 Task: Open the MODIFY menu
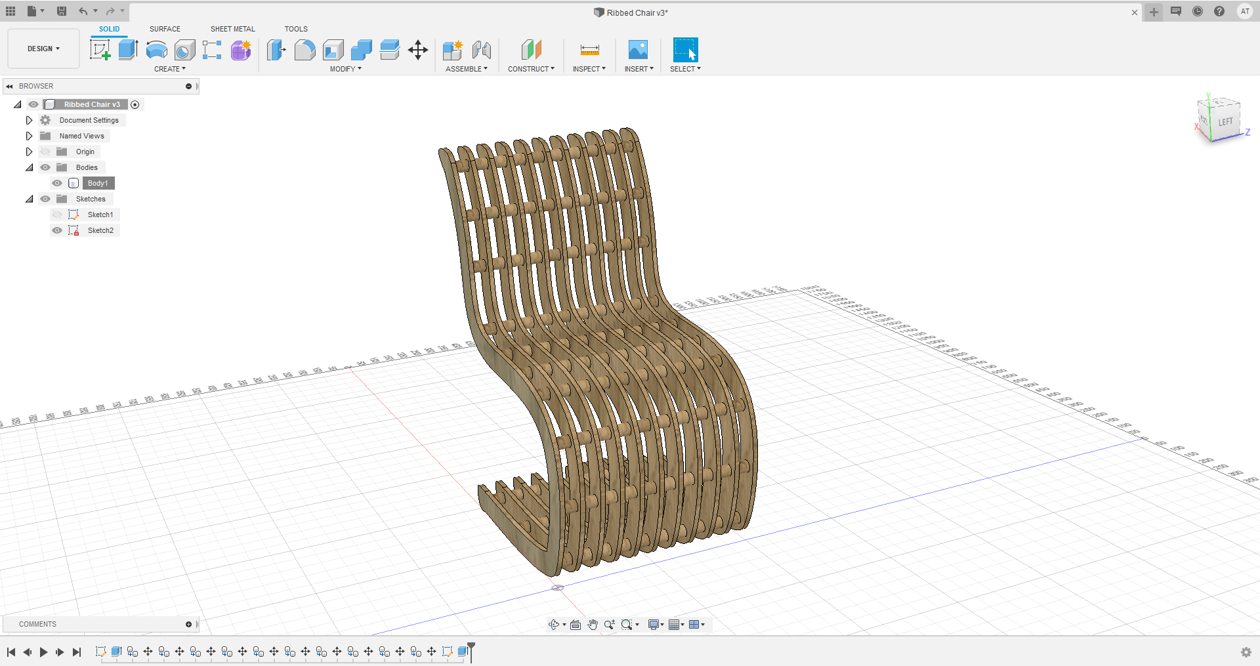tap(345, 69)
